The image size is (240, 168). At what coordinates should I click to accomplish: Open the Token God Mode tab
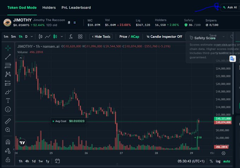(22, 7)
